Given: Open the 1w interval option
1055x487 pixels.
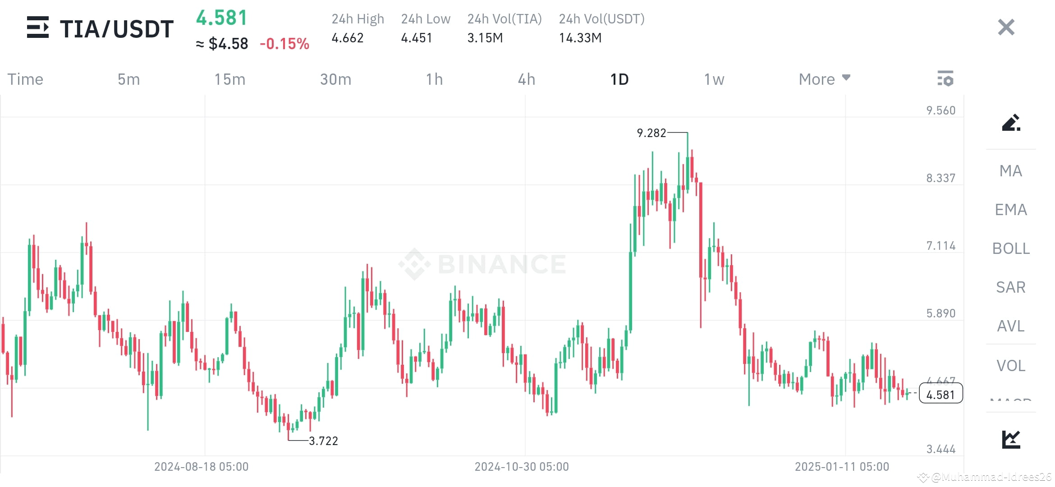Looking at the screenshot, I should (713, 79).
